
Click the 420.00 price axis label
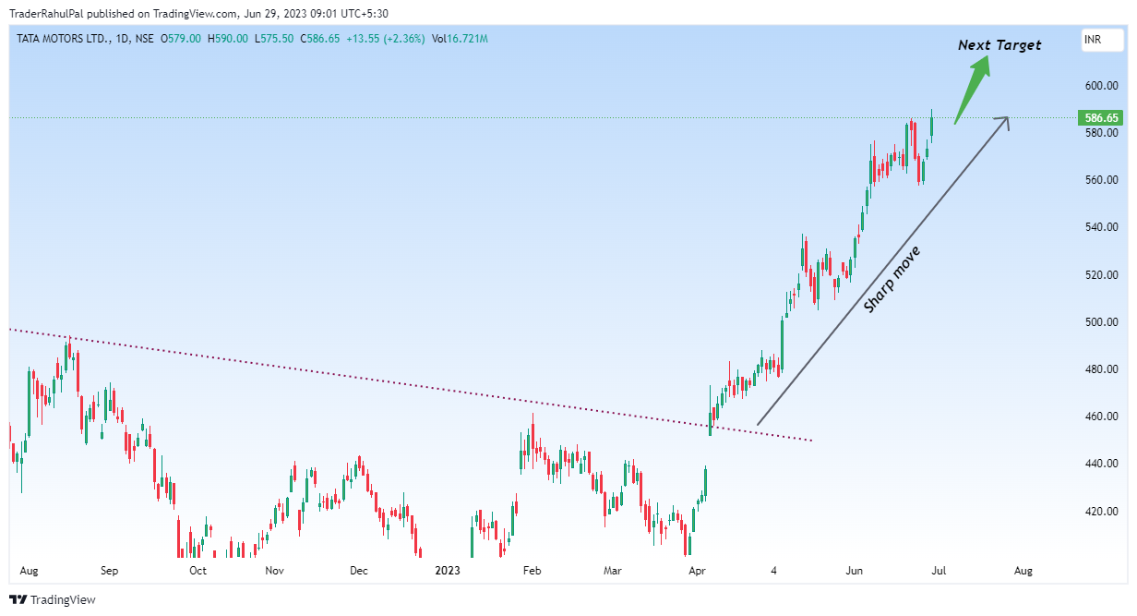tap(1102, 512)
